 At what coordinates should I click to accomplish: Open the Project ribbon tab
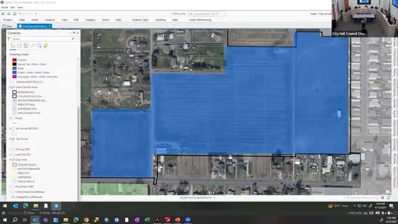click(7, 20)
